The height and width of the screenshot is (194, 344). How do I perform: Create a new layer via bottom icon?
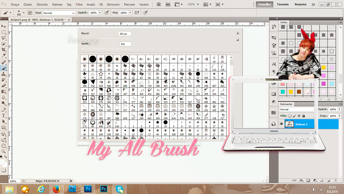pyautogui.click(x=329, y=181)
